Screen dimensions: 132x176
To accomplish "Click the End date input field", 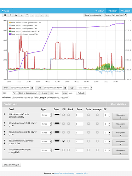I will point(53,88).
